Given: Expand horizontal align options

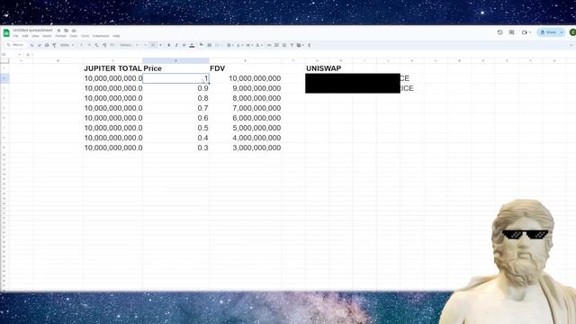Looking at the screenshot, I should [230, 45].
